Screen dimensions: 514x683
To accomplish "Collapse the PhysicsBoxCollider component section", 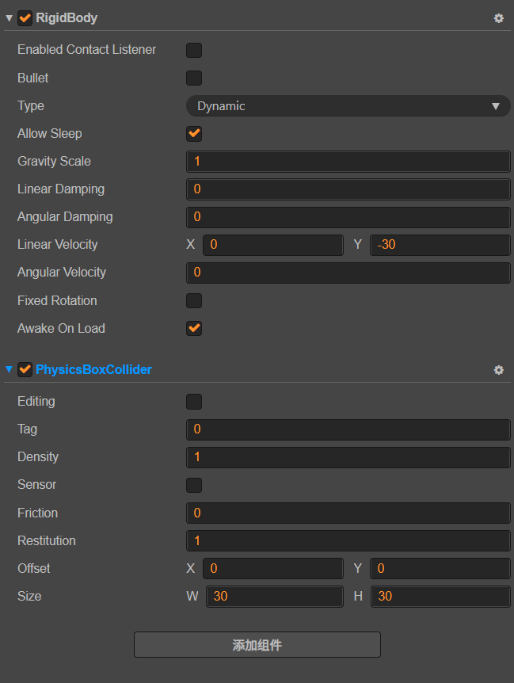I will [9, 370].
